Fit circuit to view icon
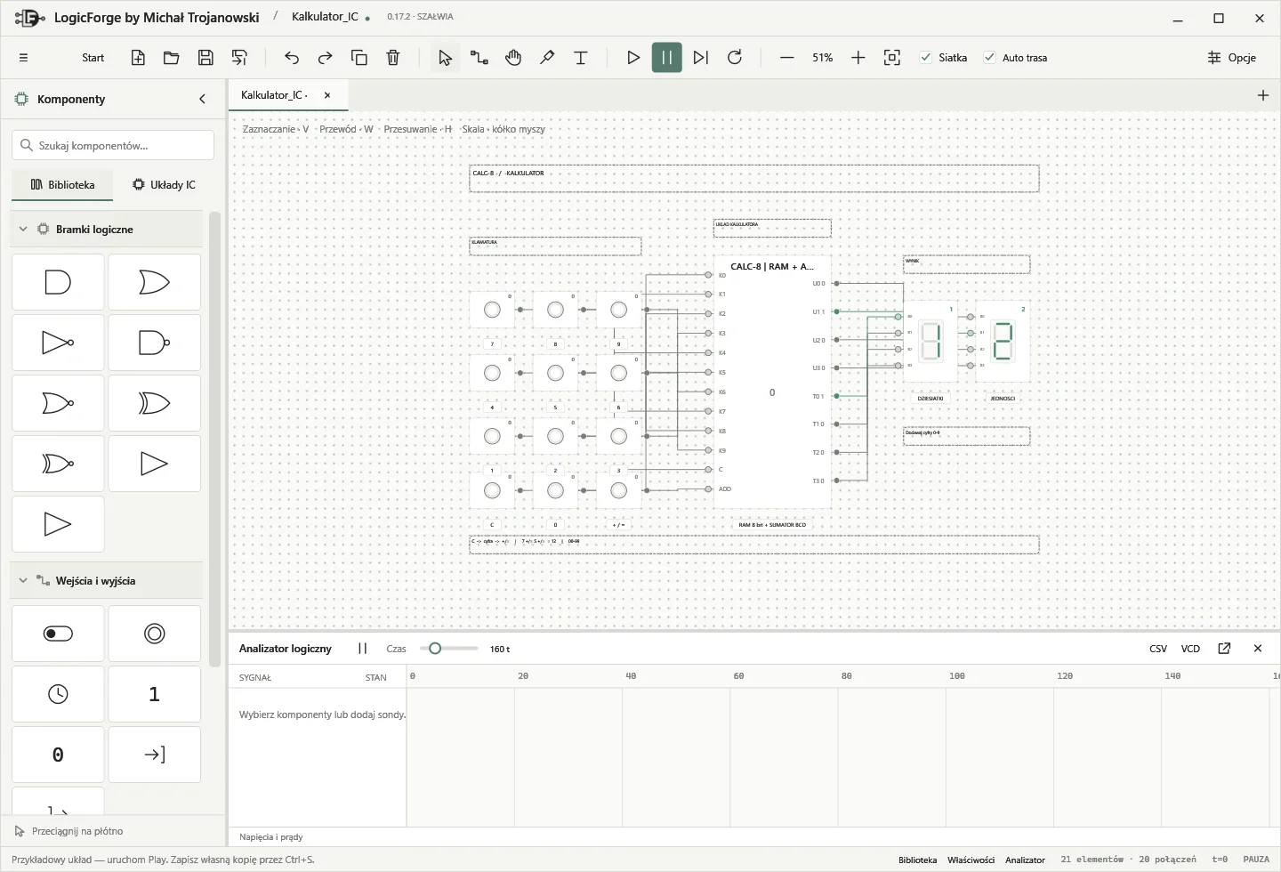 coord(892,58)
